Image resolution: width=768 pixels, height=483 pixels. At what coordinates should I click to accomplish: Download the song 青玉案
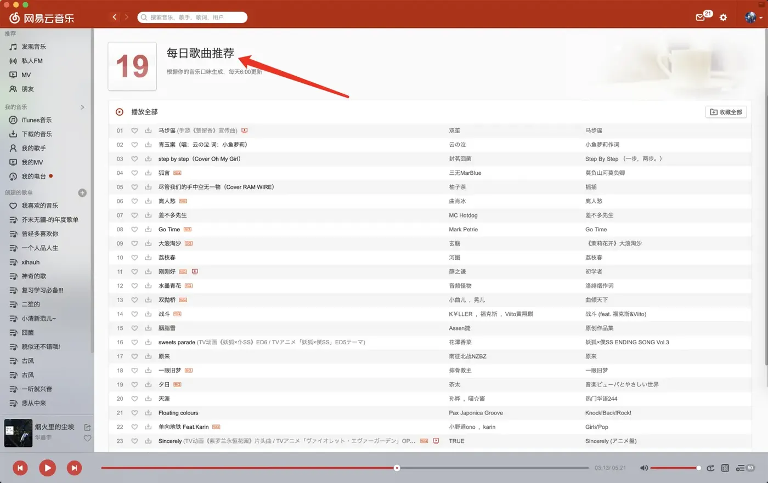tap(148, 145)
